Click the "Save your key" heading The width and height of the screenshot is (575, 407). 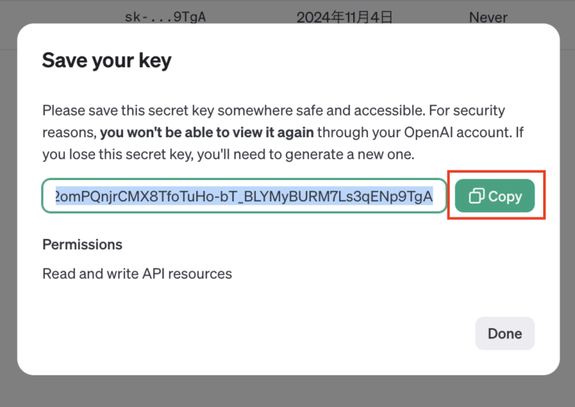(x=106, y=60)
